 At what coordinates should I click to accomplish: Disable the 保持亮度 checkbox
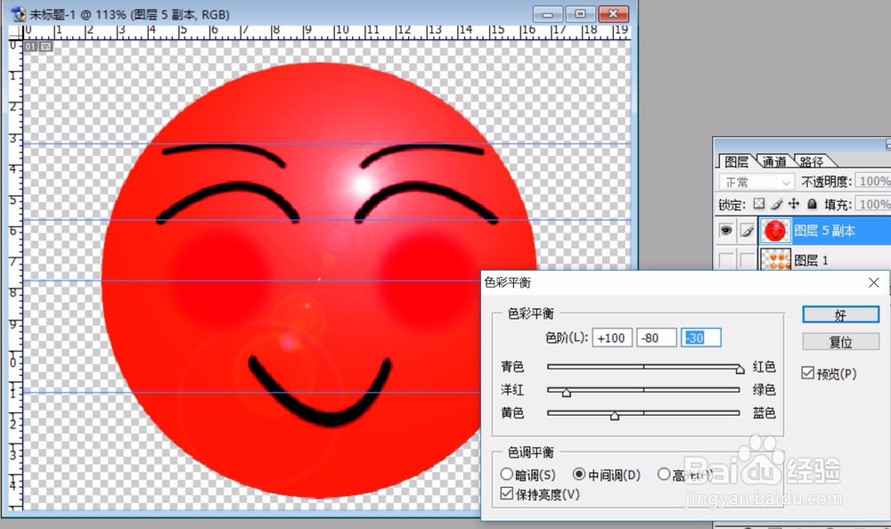tap(507, 492)
